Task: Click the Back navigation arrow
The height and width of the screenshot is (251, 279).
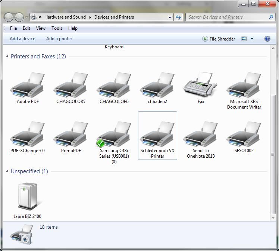Action: coord(9,17)
